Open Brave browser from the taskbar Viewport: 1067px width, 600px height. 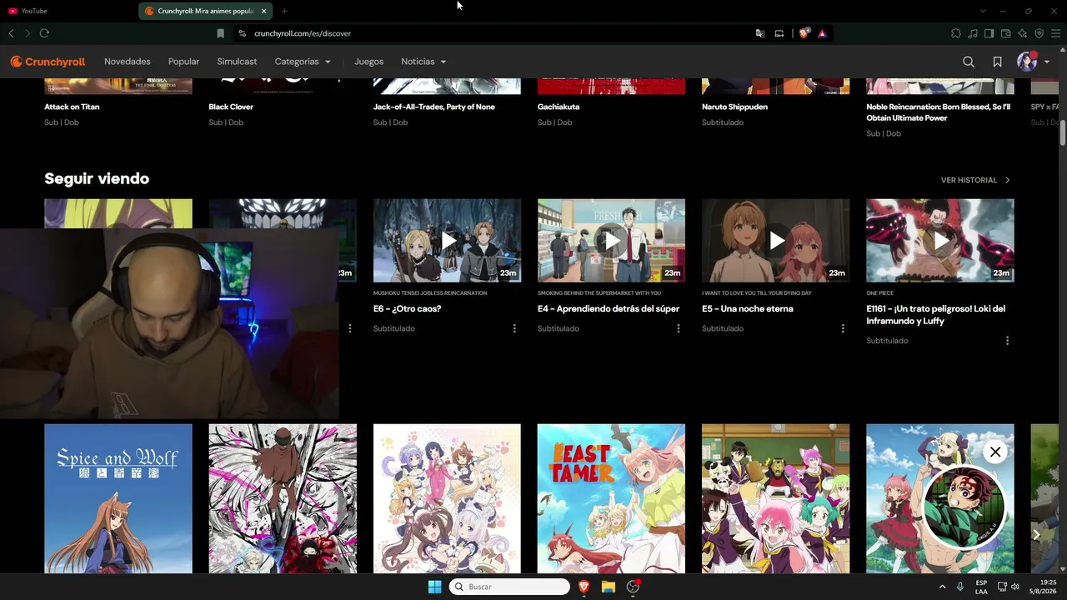[584, 587]
